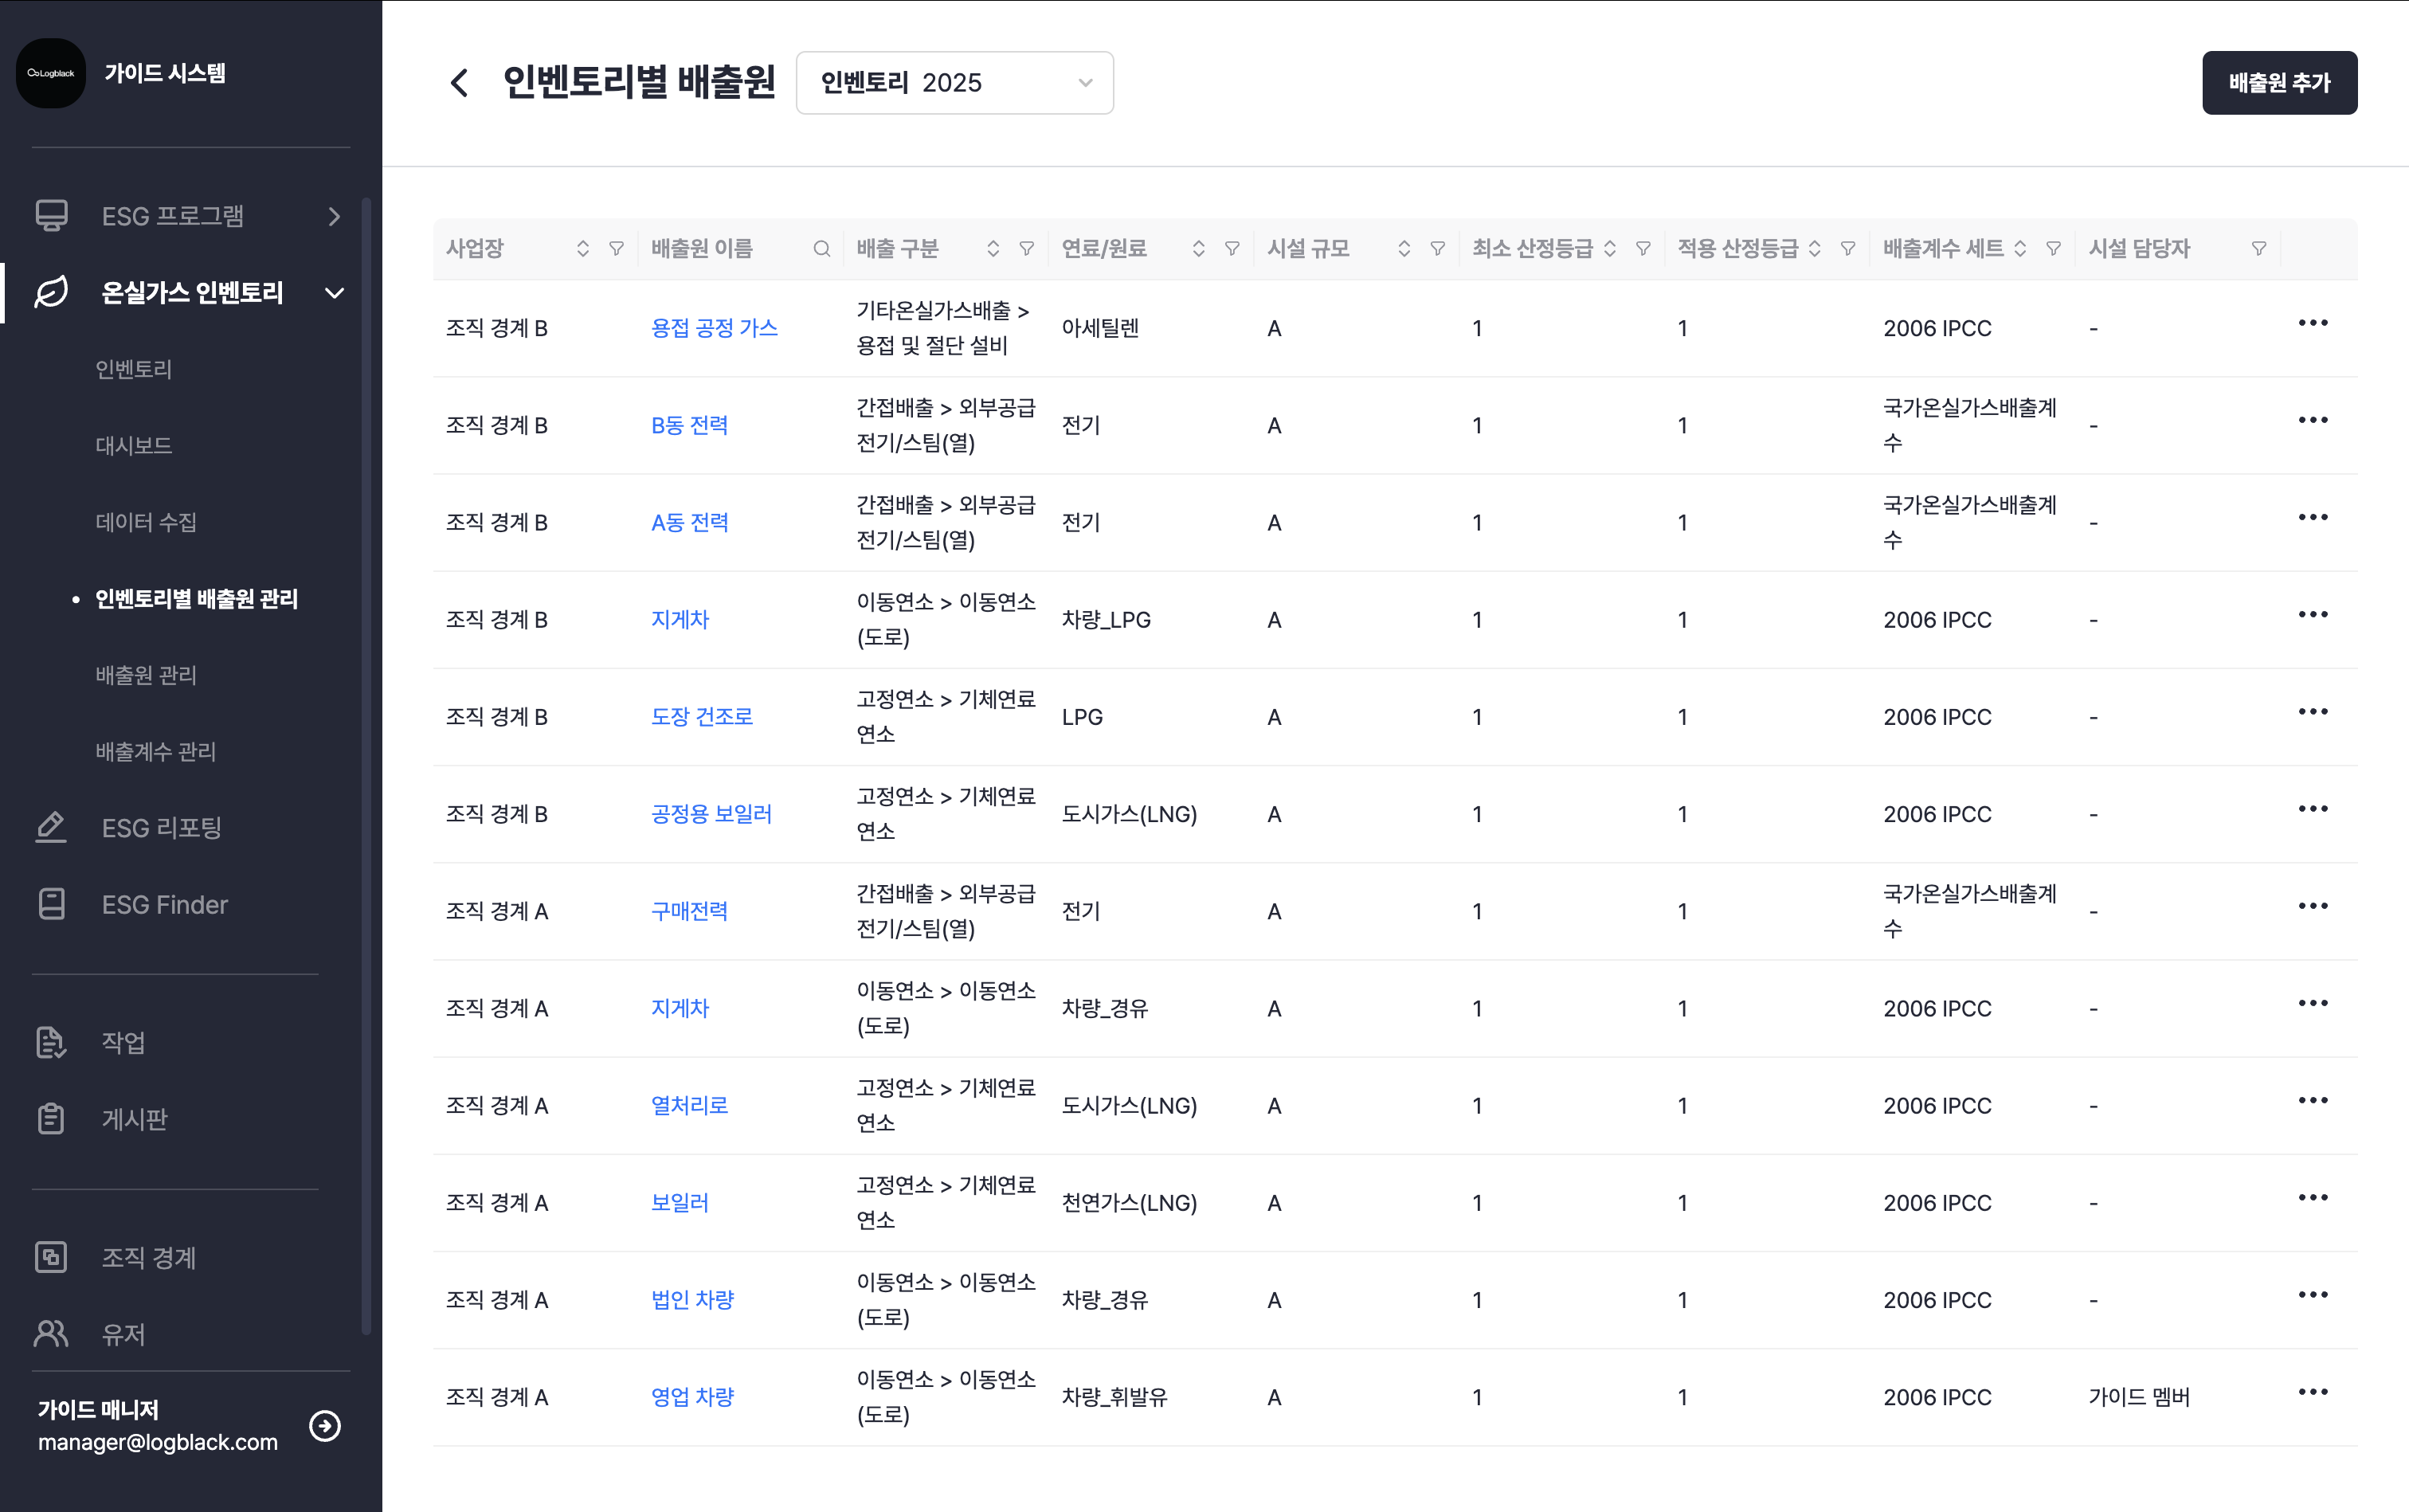Open the 도장 건조로 link
Image resolution: width=2409 pixels, height=1512 pixels.
click(702, 717)
